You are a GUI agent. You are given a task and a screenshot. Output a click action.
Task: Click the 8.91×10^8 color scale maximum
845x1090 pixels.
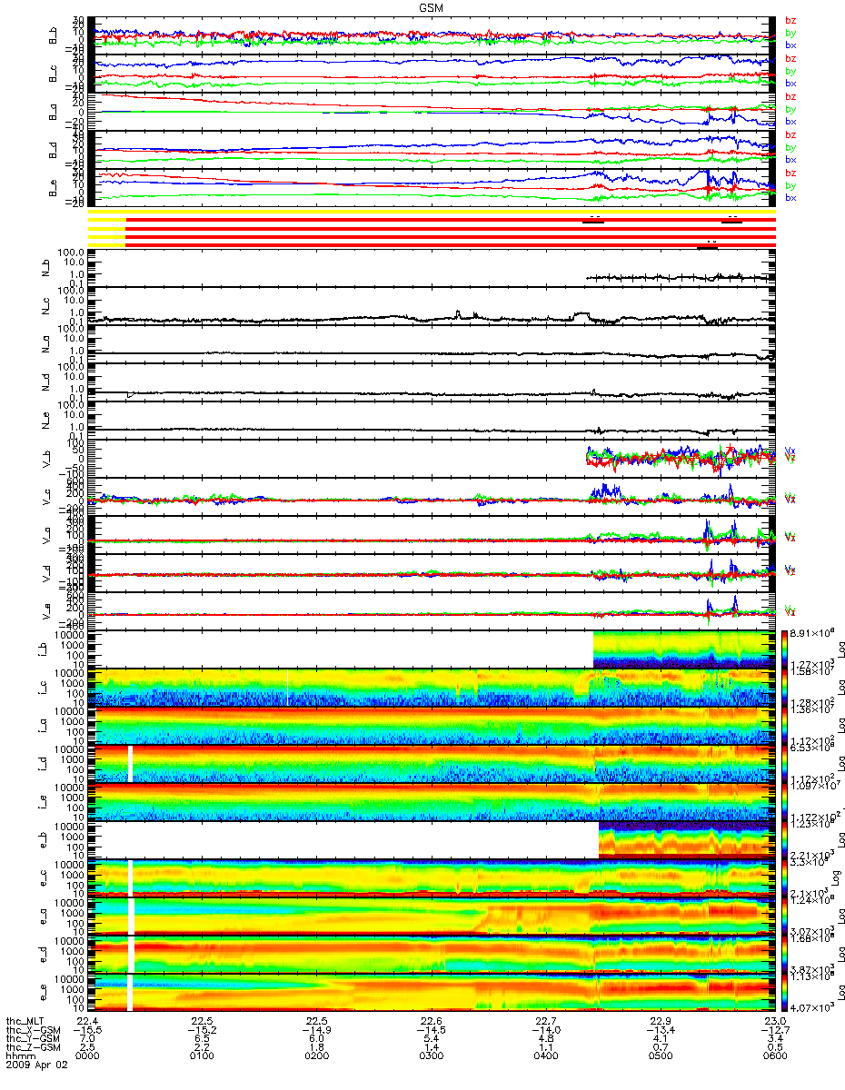pos(814,634)
